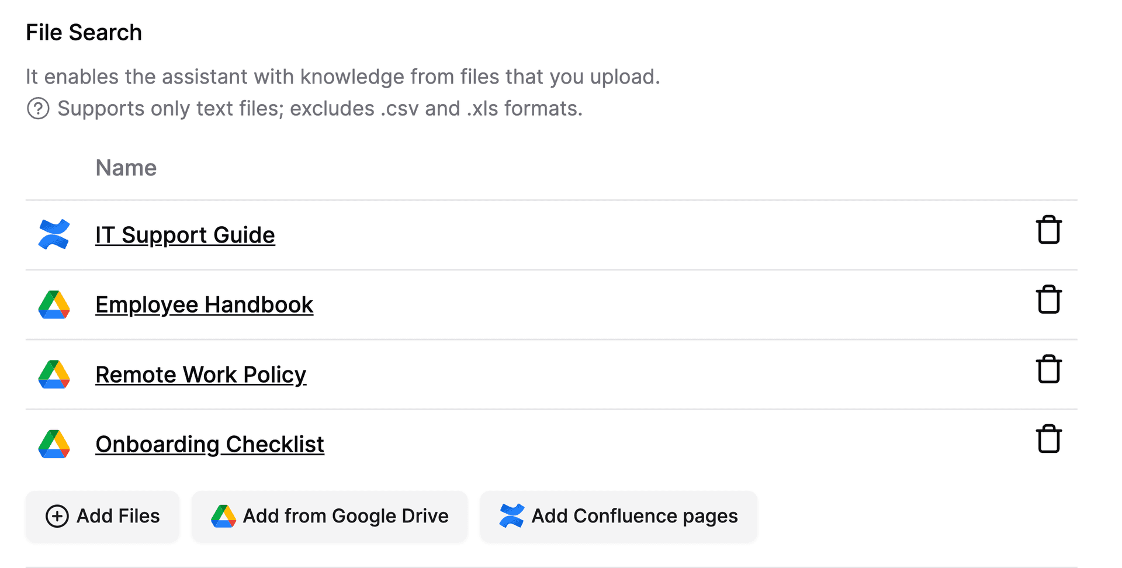Click the Google Drive icon beside Remote Work Policy
The height and width of the screenshot is (568, 1122).
click(53, 375)
